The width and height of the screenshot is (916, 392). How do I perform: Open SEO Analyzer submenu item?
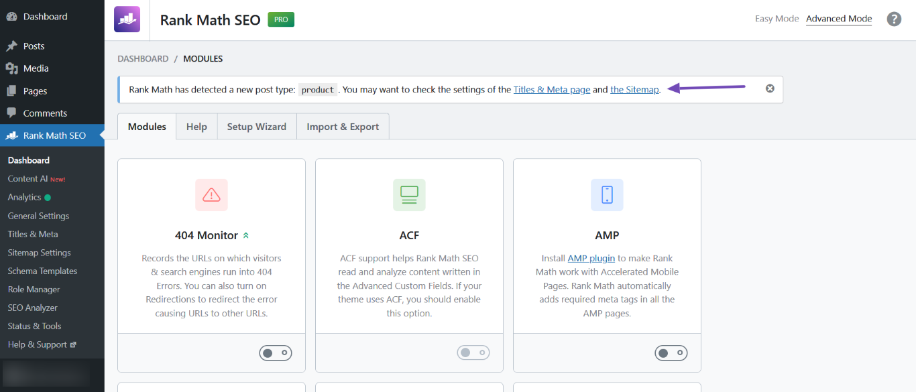(x=32, y=308)
